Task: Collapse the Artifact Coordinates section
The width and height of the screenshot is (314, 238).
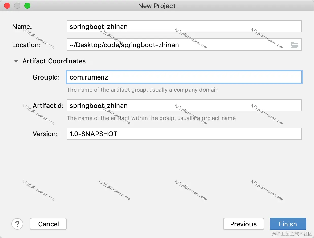Action: coord(16,61)
